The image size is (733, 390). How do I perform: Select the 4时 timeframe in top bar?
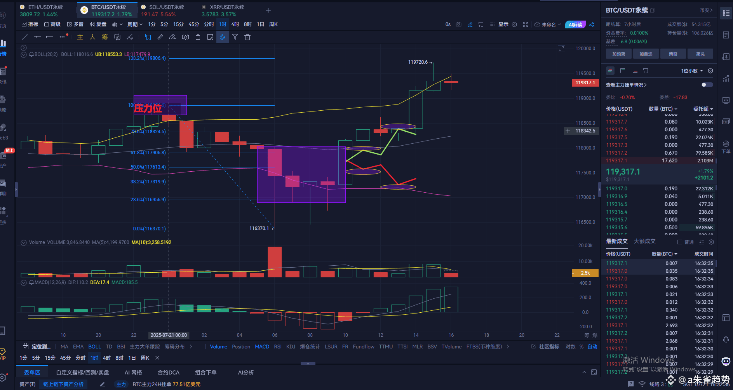point(235,24)
